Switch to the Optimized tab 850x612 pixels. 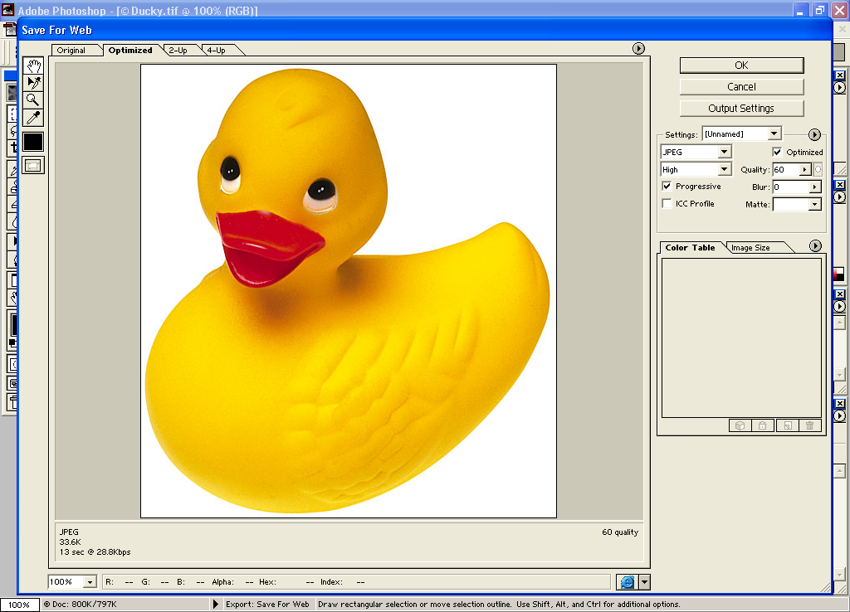click(130, 51)
